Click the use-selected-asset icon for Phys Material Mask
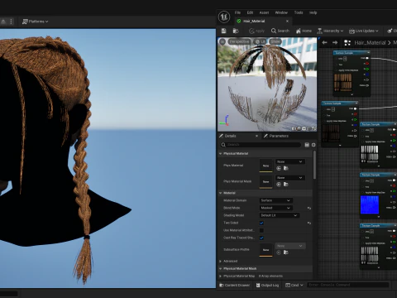The height and width of the screenshot is (298, 397). 279,185
